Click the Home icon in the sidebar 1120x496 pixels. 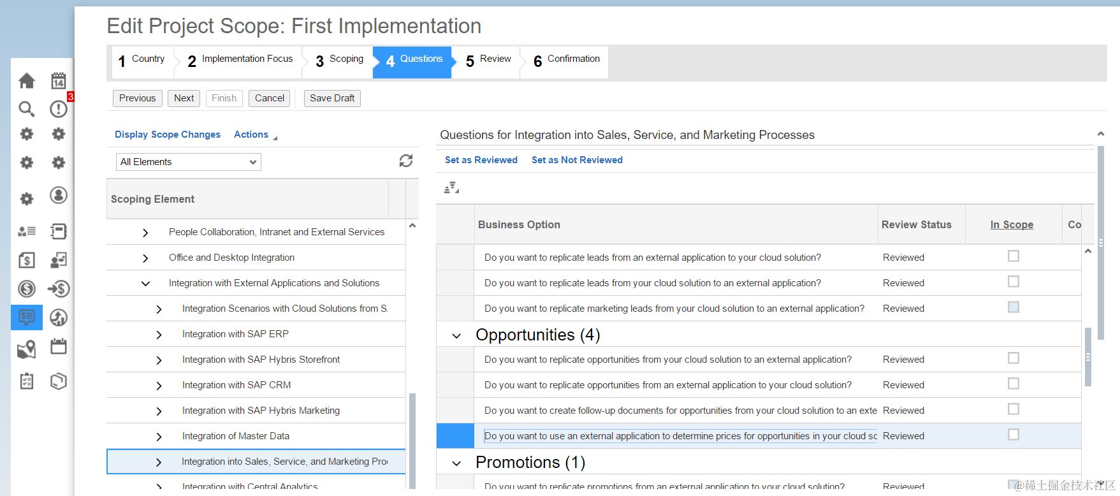27,81
